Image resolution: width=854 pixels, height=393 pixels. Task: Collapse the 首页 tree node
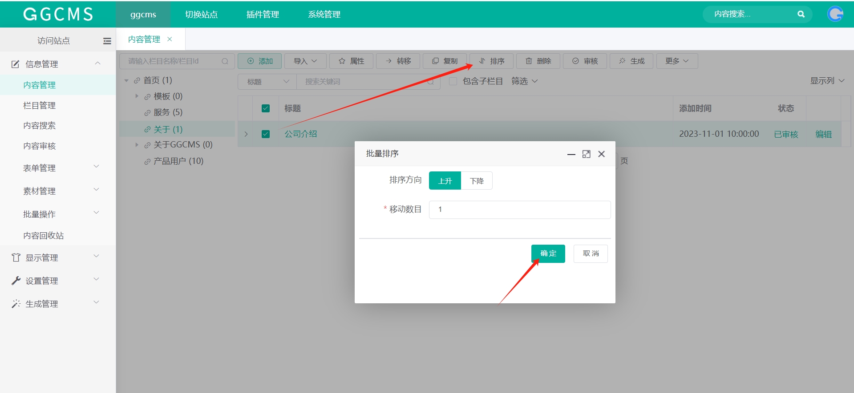point(126,81)
